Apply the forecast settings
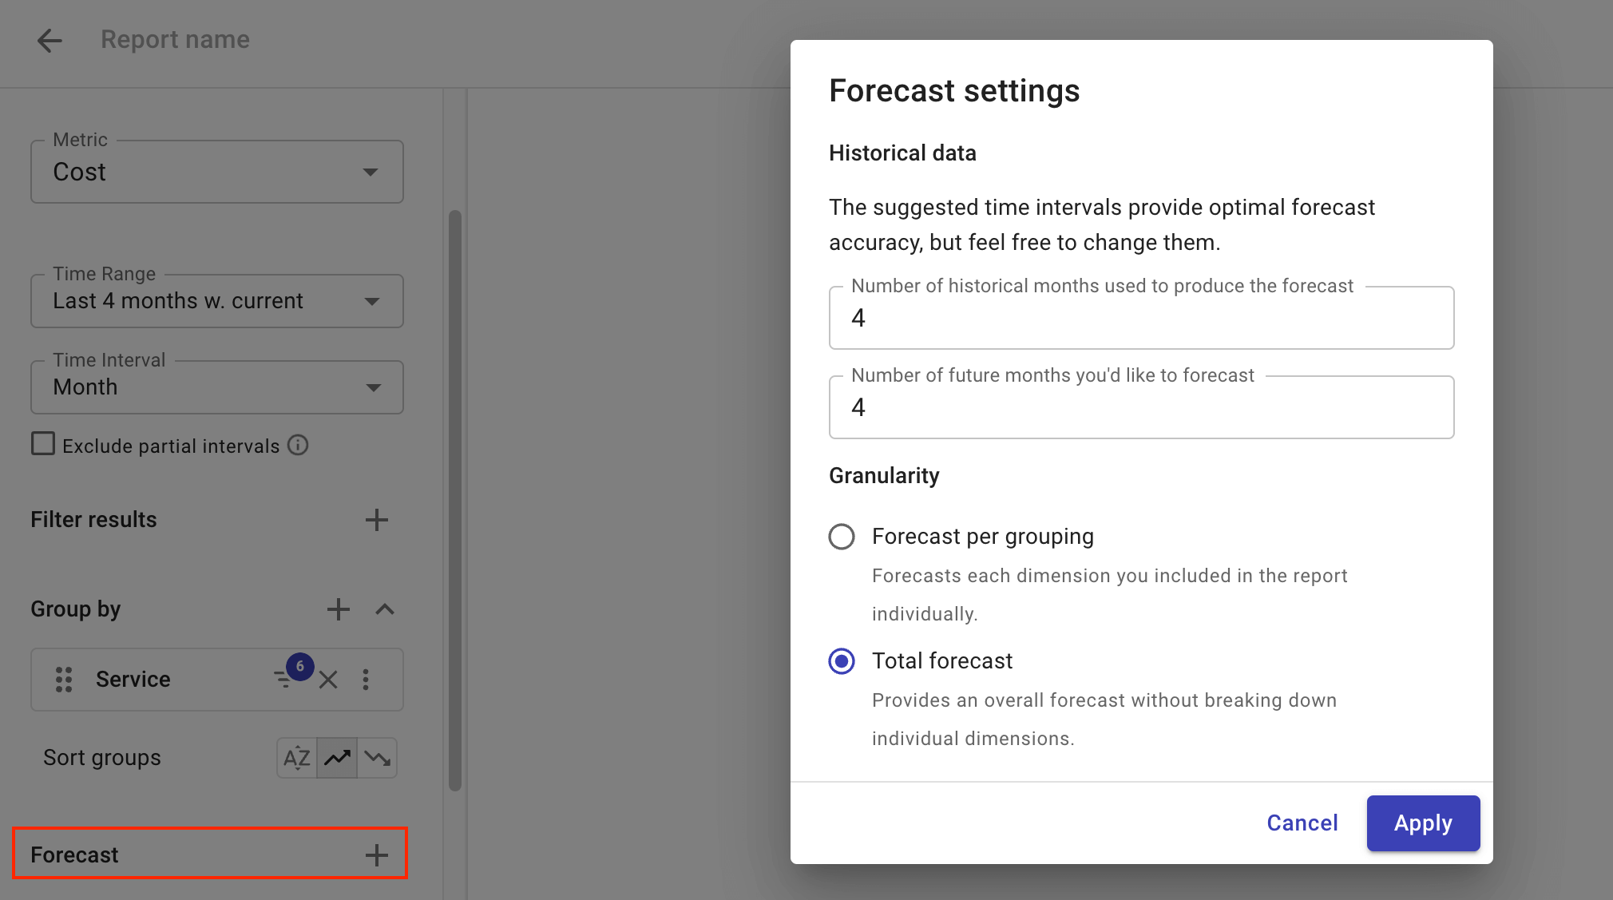This screenshot has height=900, width=1613. [x=1423, y=823]
